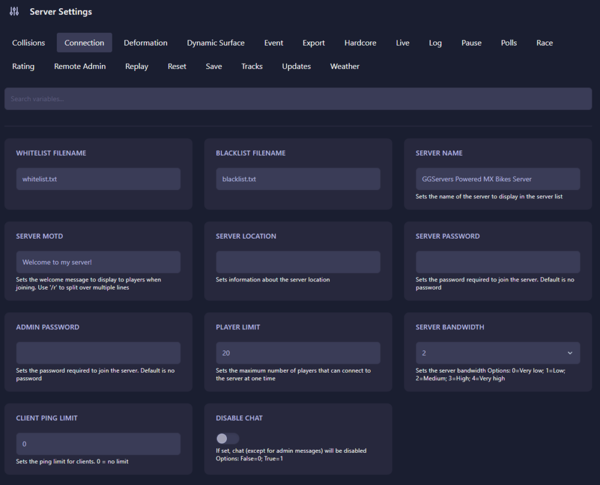Go to the Rating tab

(x=23, y=66)
